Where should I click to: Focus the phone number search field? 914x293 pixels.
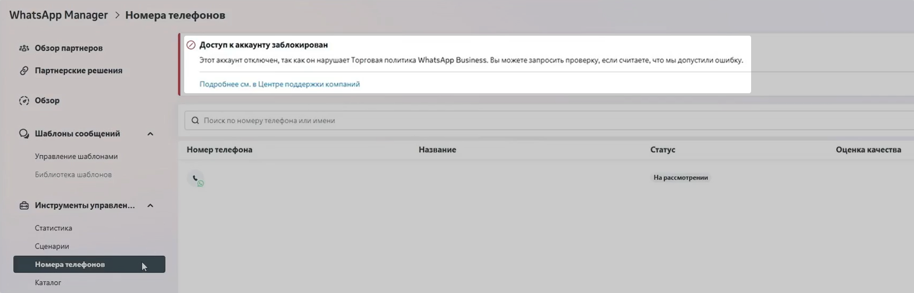532,120
